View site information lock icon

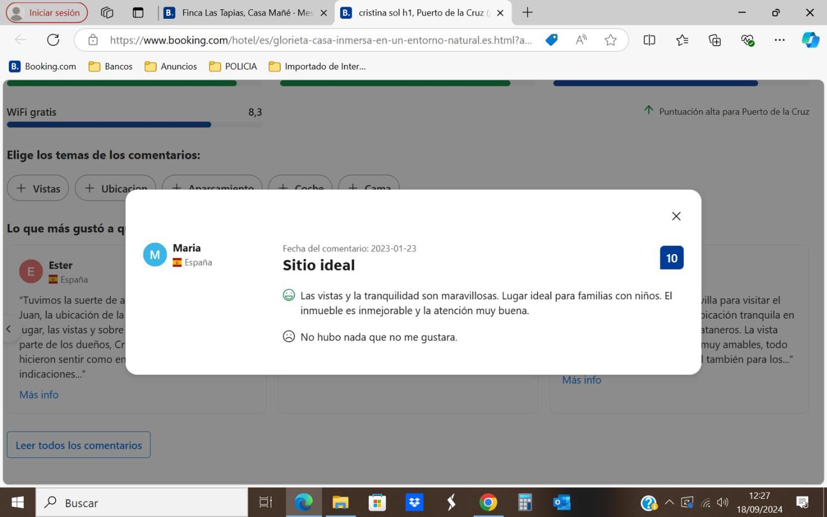coord(93,40)
